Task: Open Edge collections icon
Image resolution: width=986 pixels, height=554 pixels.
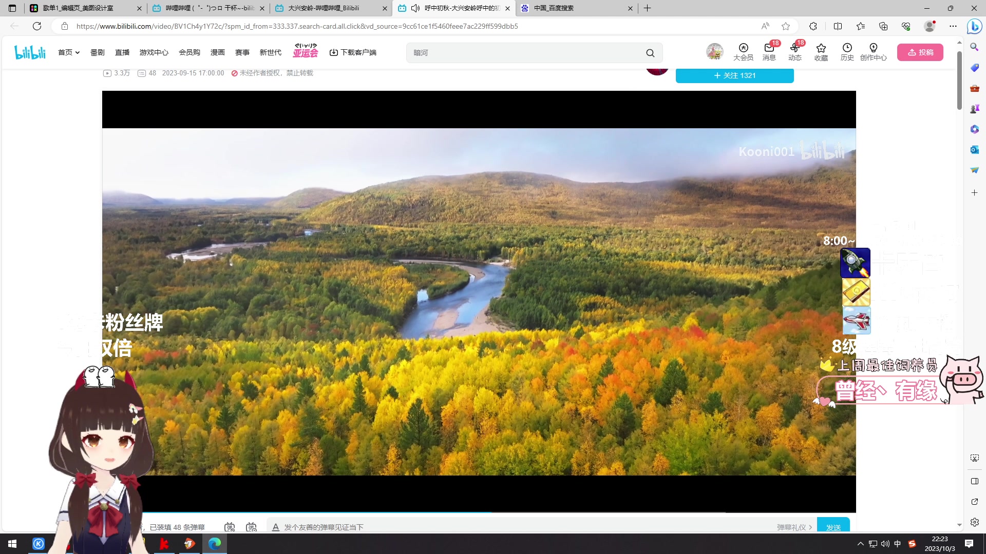Action: [x=883, y=26]
